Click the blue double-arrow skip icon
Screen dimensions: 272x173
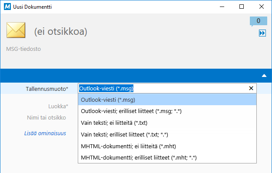click(262, 33)
